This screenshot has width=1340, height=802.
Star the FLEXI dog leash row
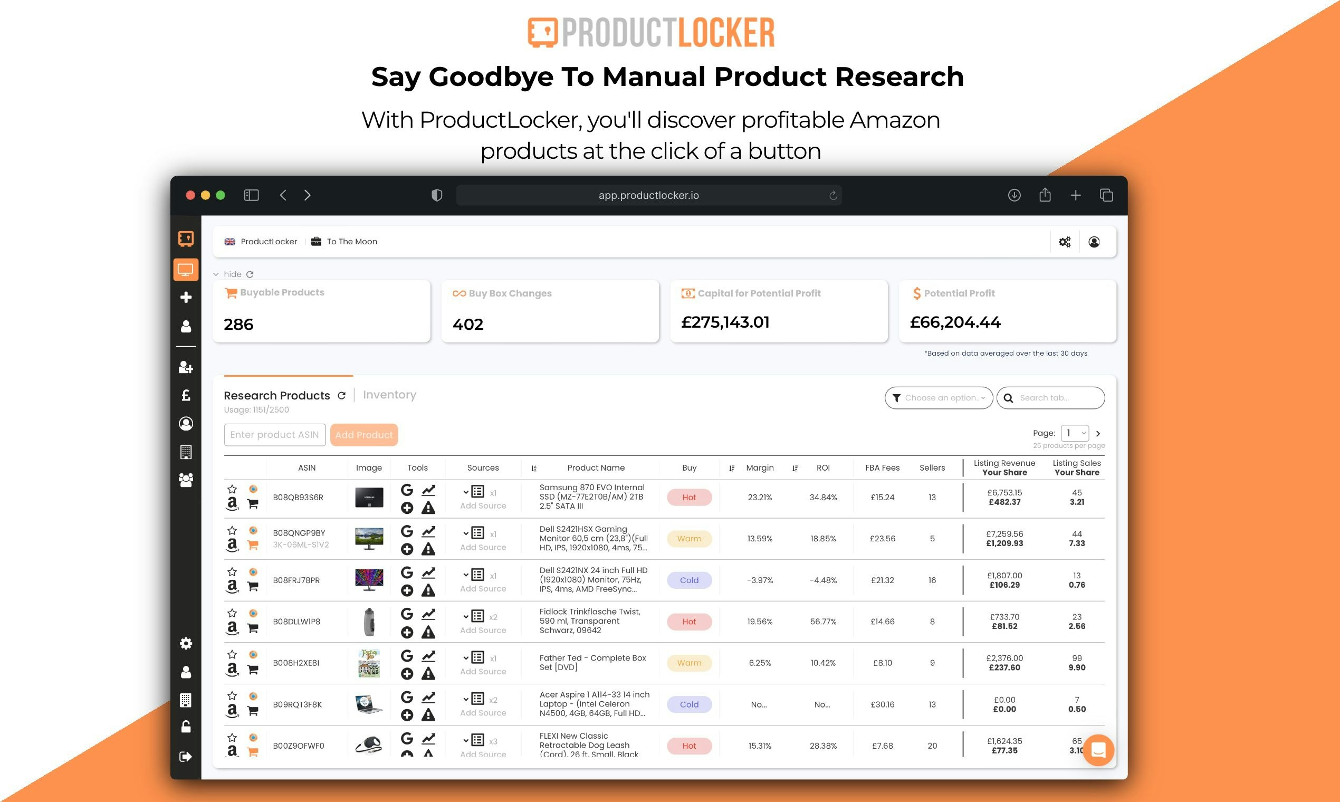(232, 737)
